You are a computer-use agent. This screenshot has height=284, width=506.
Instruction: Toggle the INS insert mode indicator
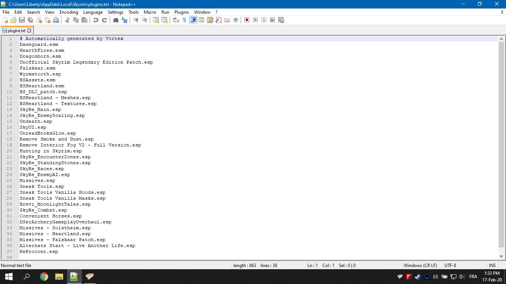[x=492, y=266]
